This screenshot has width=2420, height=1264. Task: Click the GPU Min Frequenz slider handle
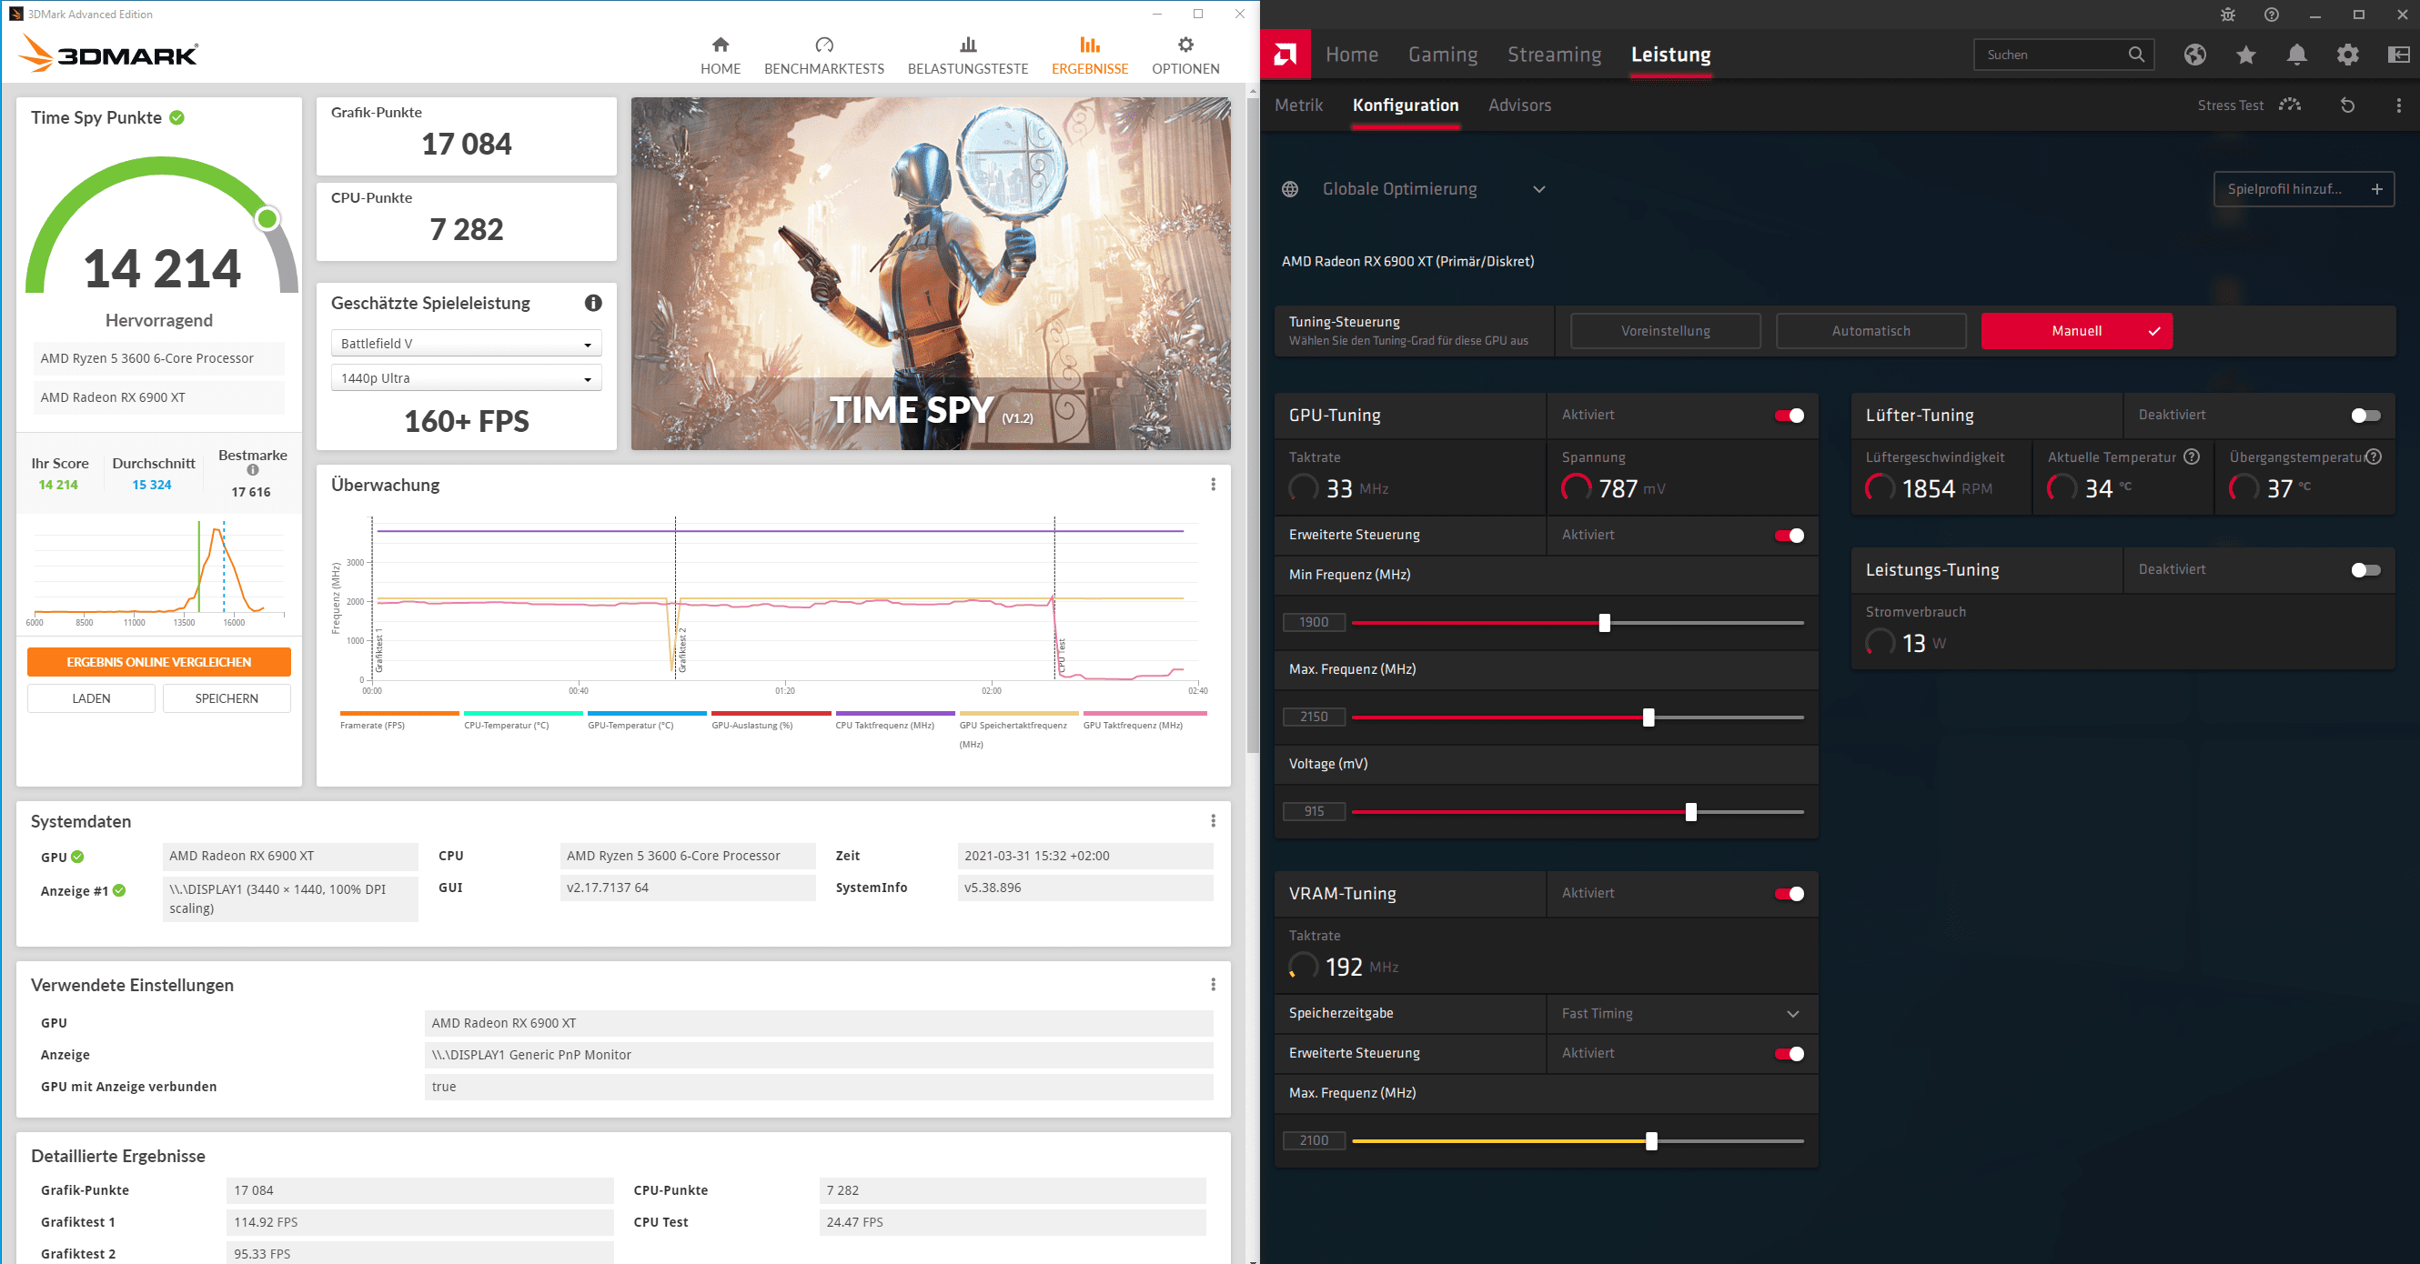(x=1605, y=623)
